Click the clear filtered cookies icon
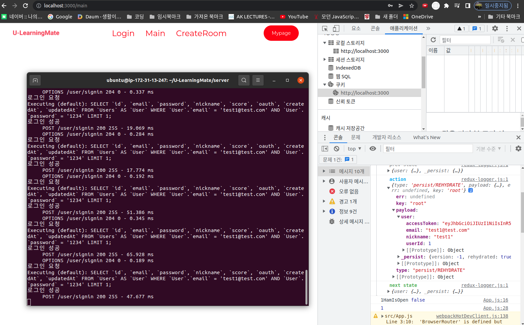The image size is (524, 325). point(501,40)
